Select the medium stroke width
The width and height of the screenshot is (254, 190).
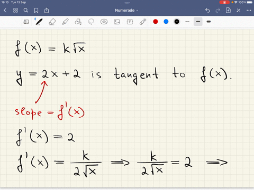198,22
